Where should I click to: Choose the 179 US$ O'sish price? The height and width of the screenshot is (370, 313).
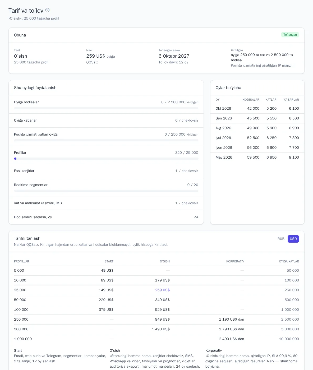coord(162,280)
